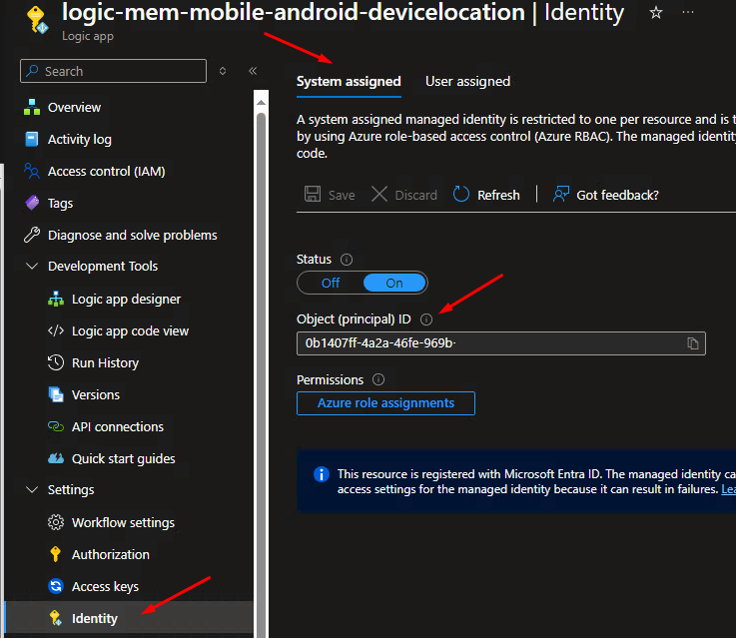The height and width of the screenshot is (638, 736).
Task: Open Got feedback link
Action: [x=606, y=195]
